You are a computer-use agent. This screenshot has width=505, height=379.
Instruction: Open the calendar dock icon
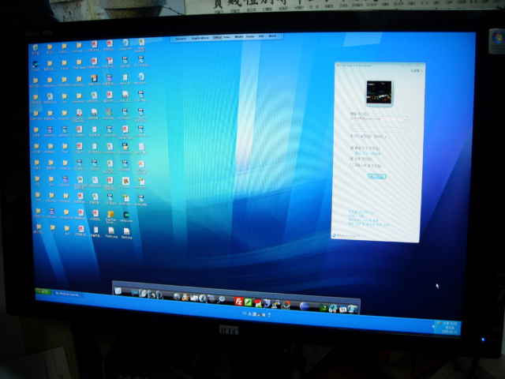343,309
